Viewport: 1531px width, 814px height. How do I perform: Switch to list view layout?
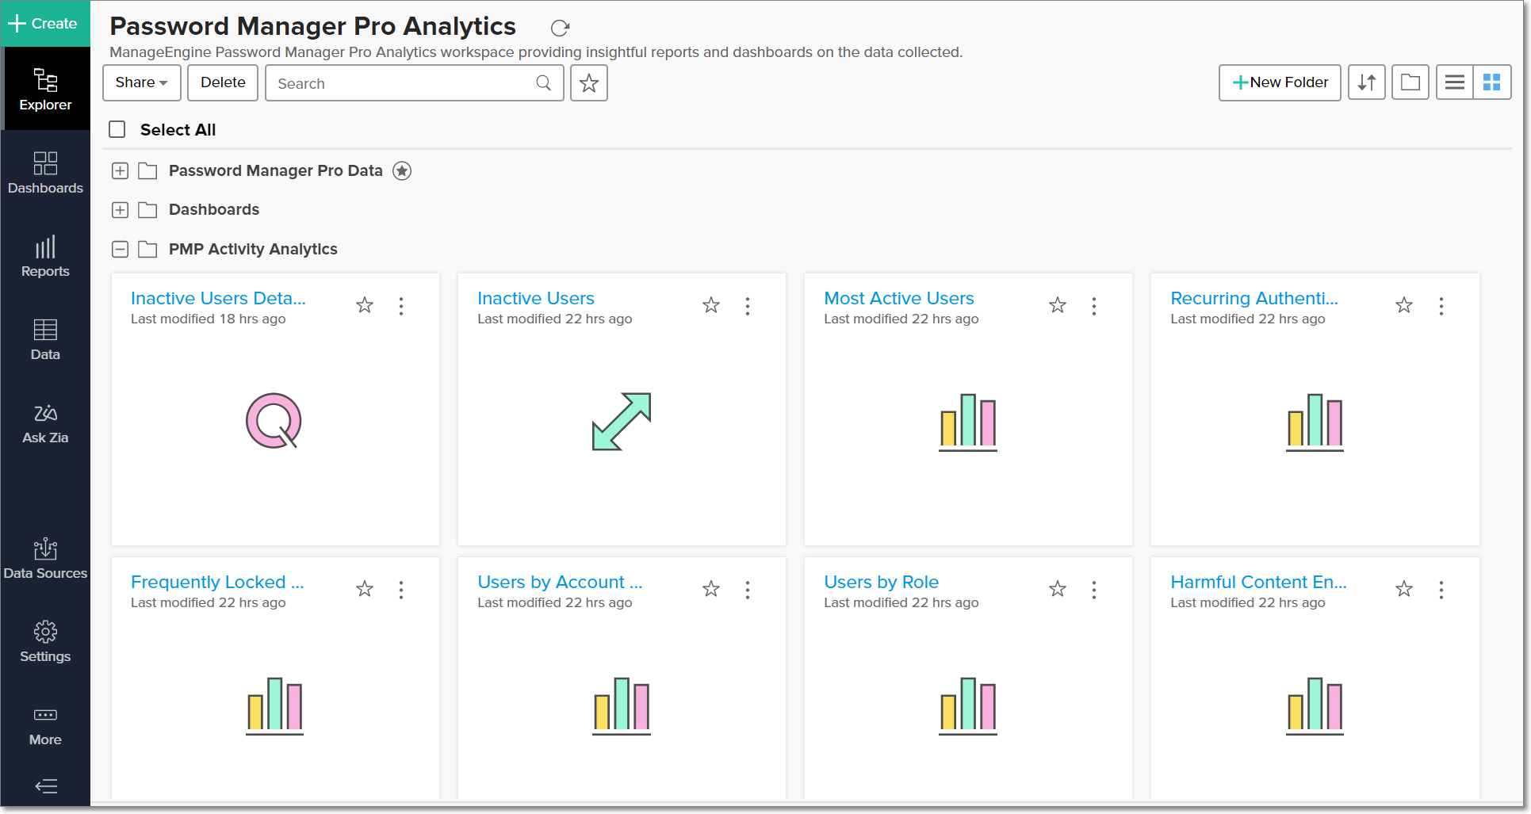[x=1454, y=82]
